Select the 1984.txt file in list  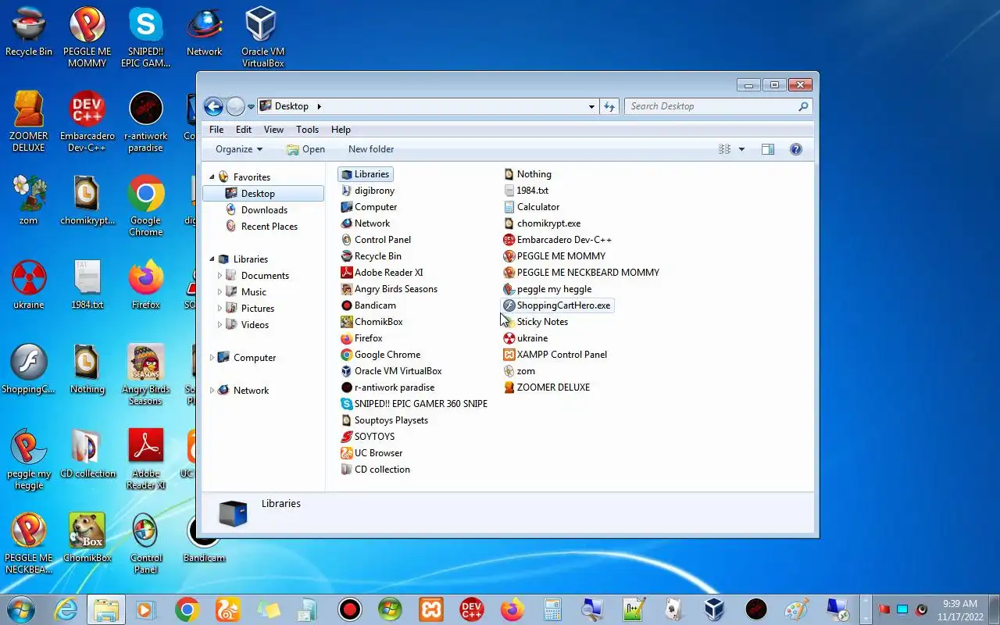tap(526, 191)
